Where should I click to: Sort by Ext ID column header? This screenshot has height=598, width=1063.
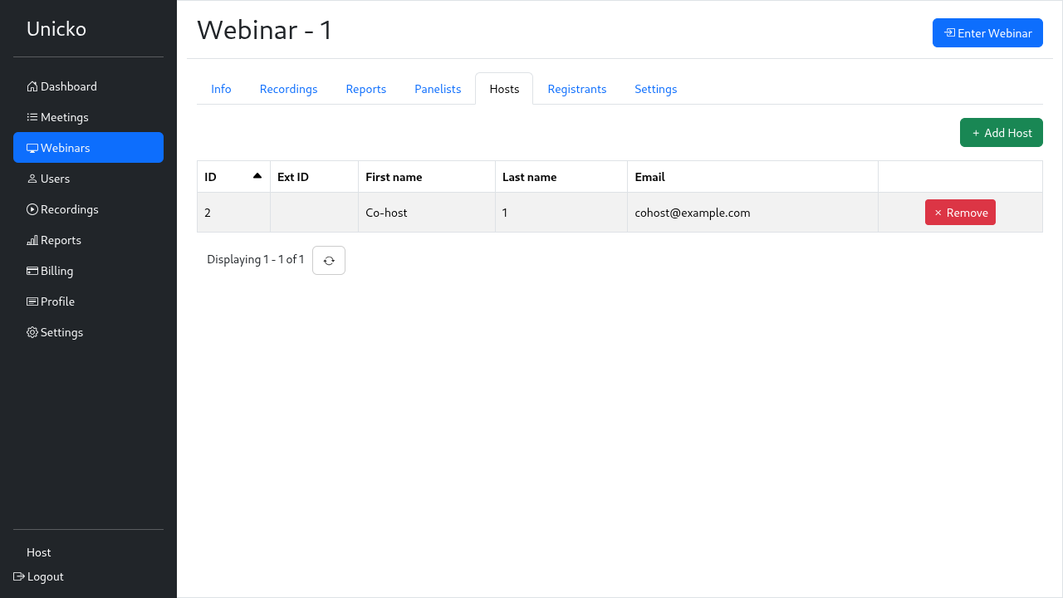pyautogui.click(x=314, y=177)
